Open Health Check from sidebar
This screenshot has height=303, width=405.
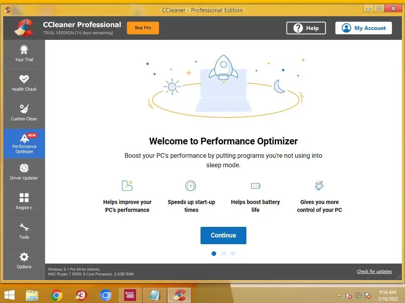point(24,84)
